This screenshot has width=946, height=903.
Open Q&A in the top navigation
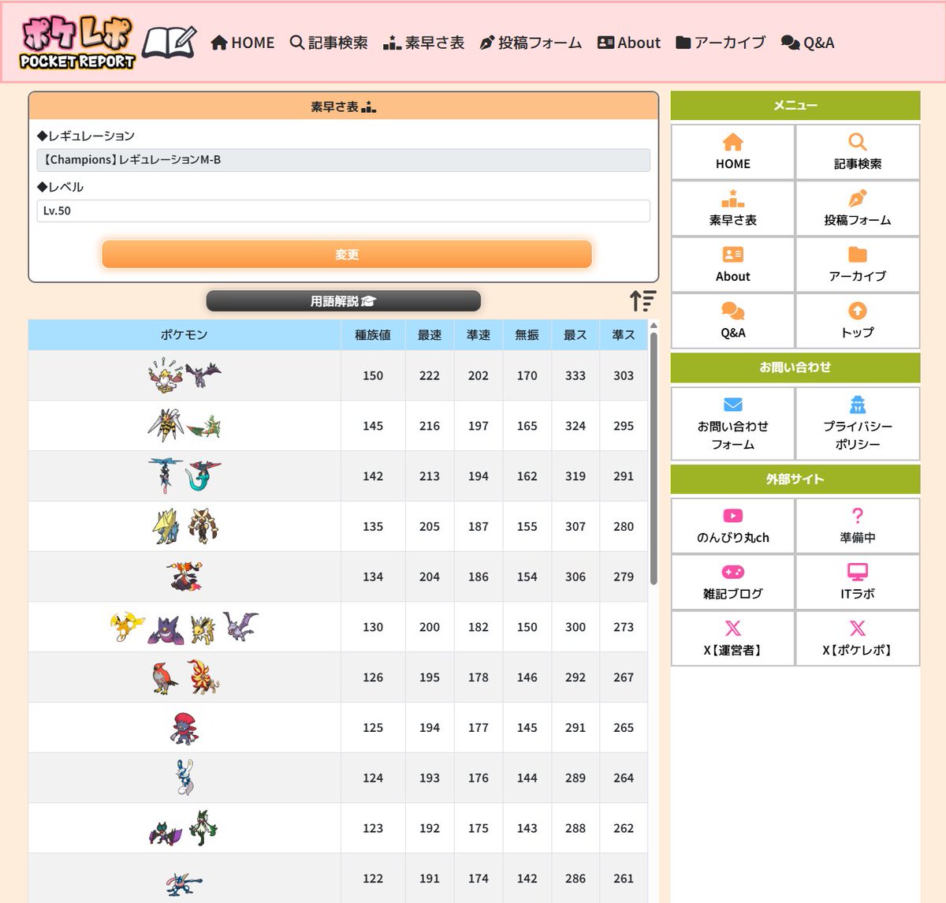(x=807, y=43)
